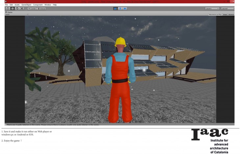Toggle Global handle rotation
The image size is (240, 154).
(41, 9)
